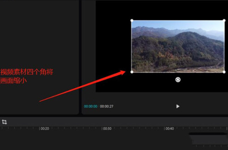Viewport: 228px width, 150px height.
Task: Click the total duration 00:00:27
Action: (107, 106)
